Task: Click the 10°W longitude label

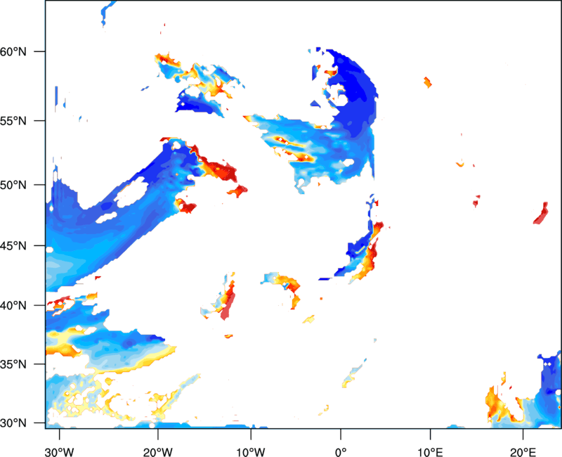Action: (x=251, y=452)
